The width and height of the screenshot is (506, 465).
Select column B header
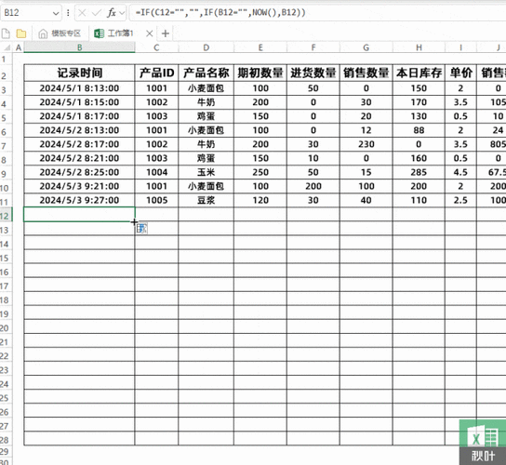pyautogui.click(x=79, y=47)
